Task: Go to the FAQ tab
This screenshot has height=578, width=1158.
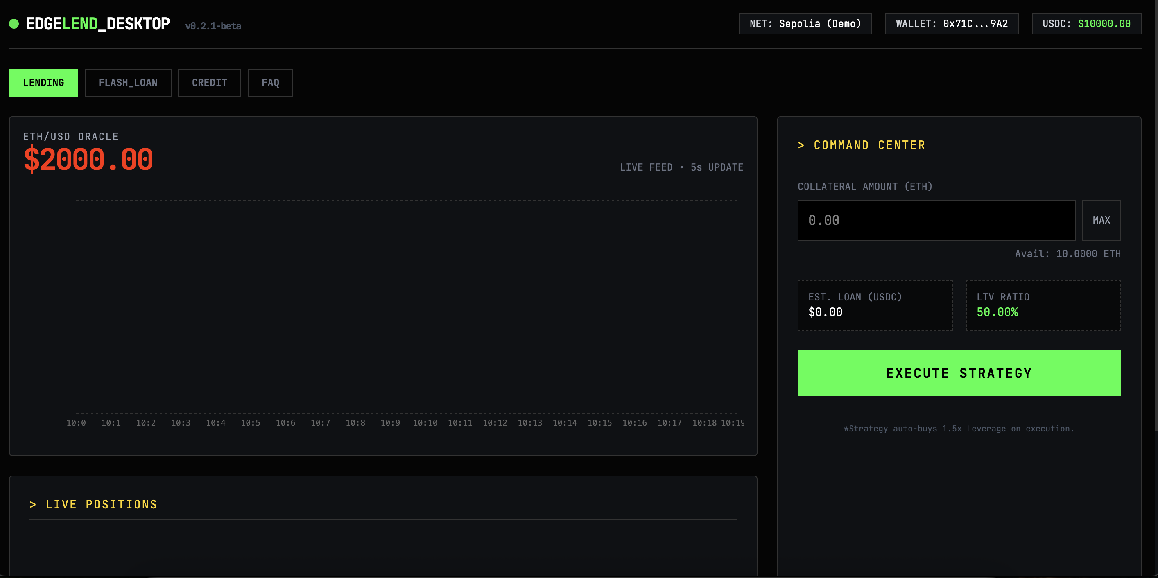Action: pyautogui.click(x=270, y=83)
